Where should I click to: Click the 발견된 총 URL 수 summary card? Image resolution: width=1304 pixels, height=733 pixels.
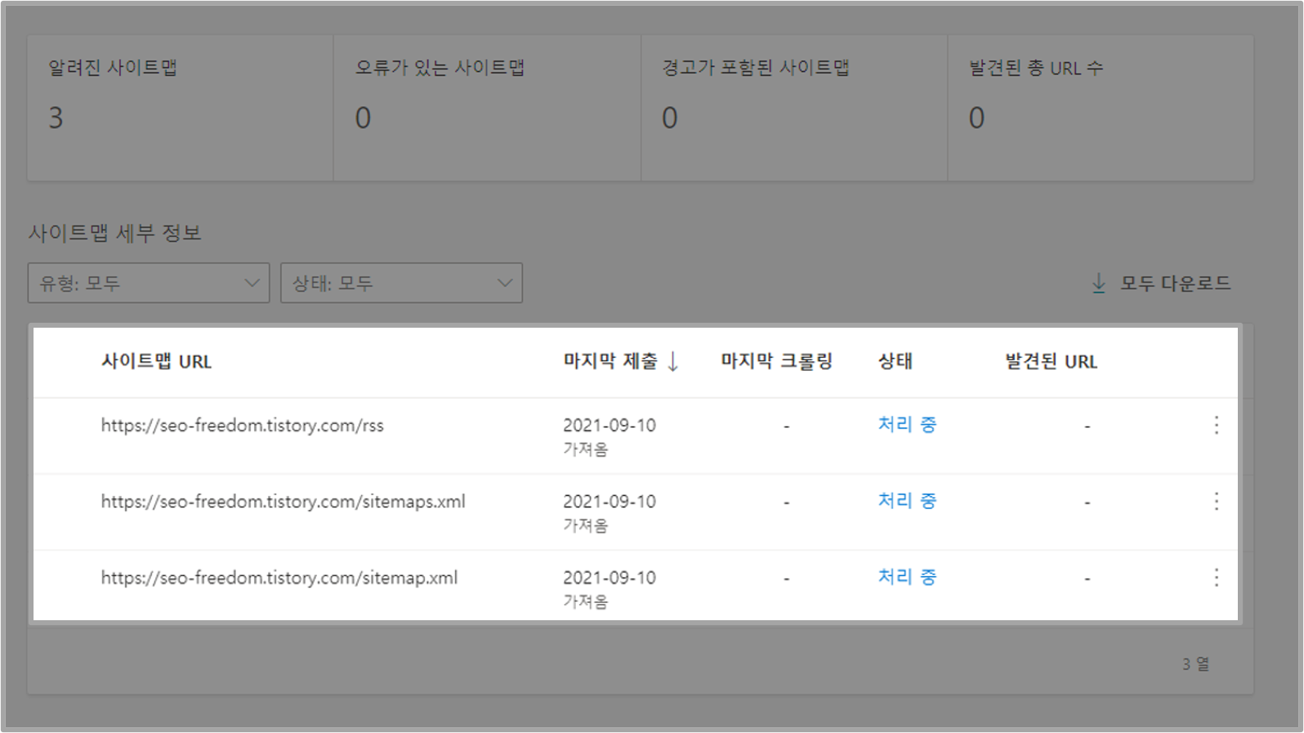click(1101, 108)
